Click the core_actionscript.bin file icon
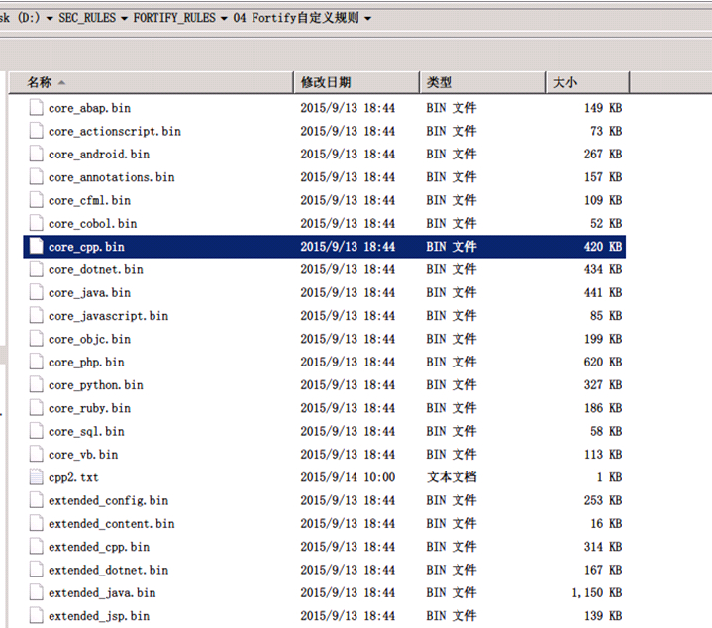 click(x=37, y=131)
